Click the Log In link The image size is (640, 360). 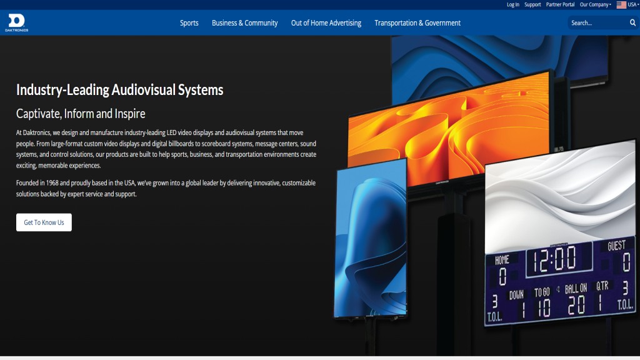click(512, 4)
